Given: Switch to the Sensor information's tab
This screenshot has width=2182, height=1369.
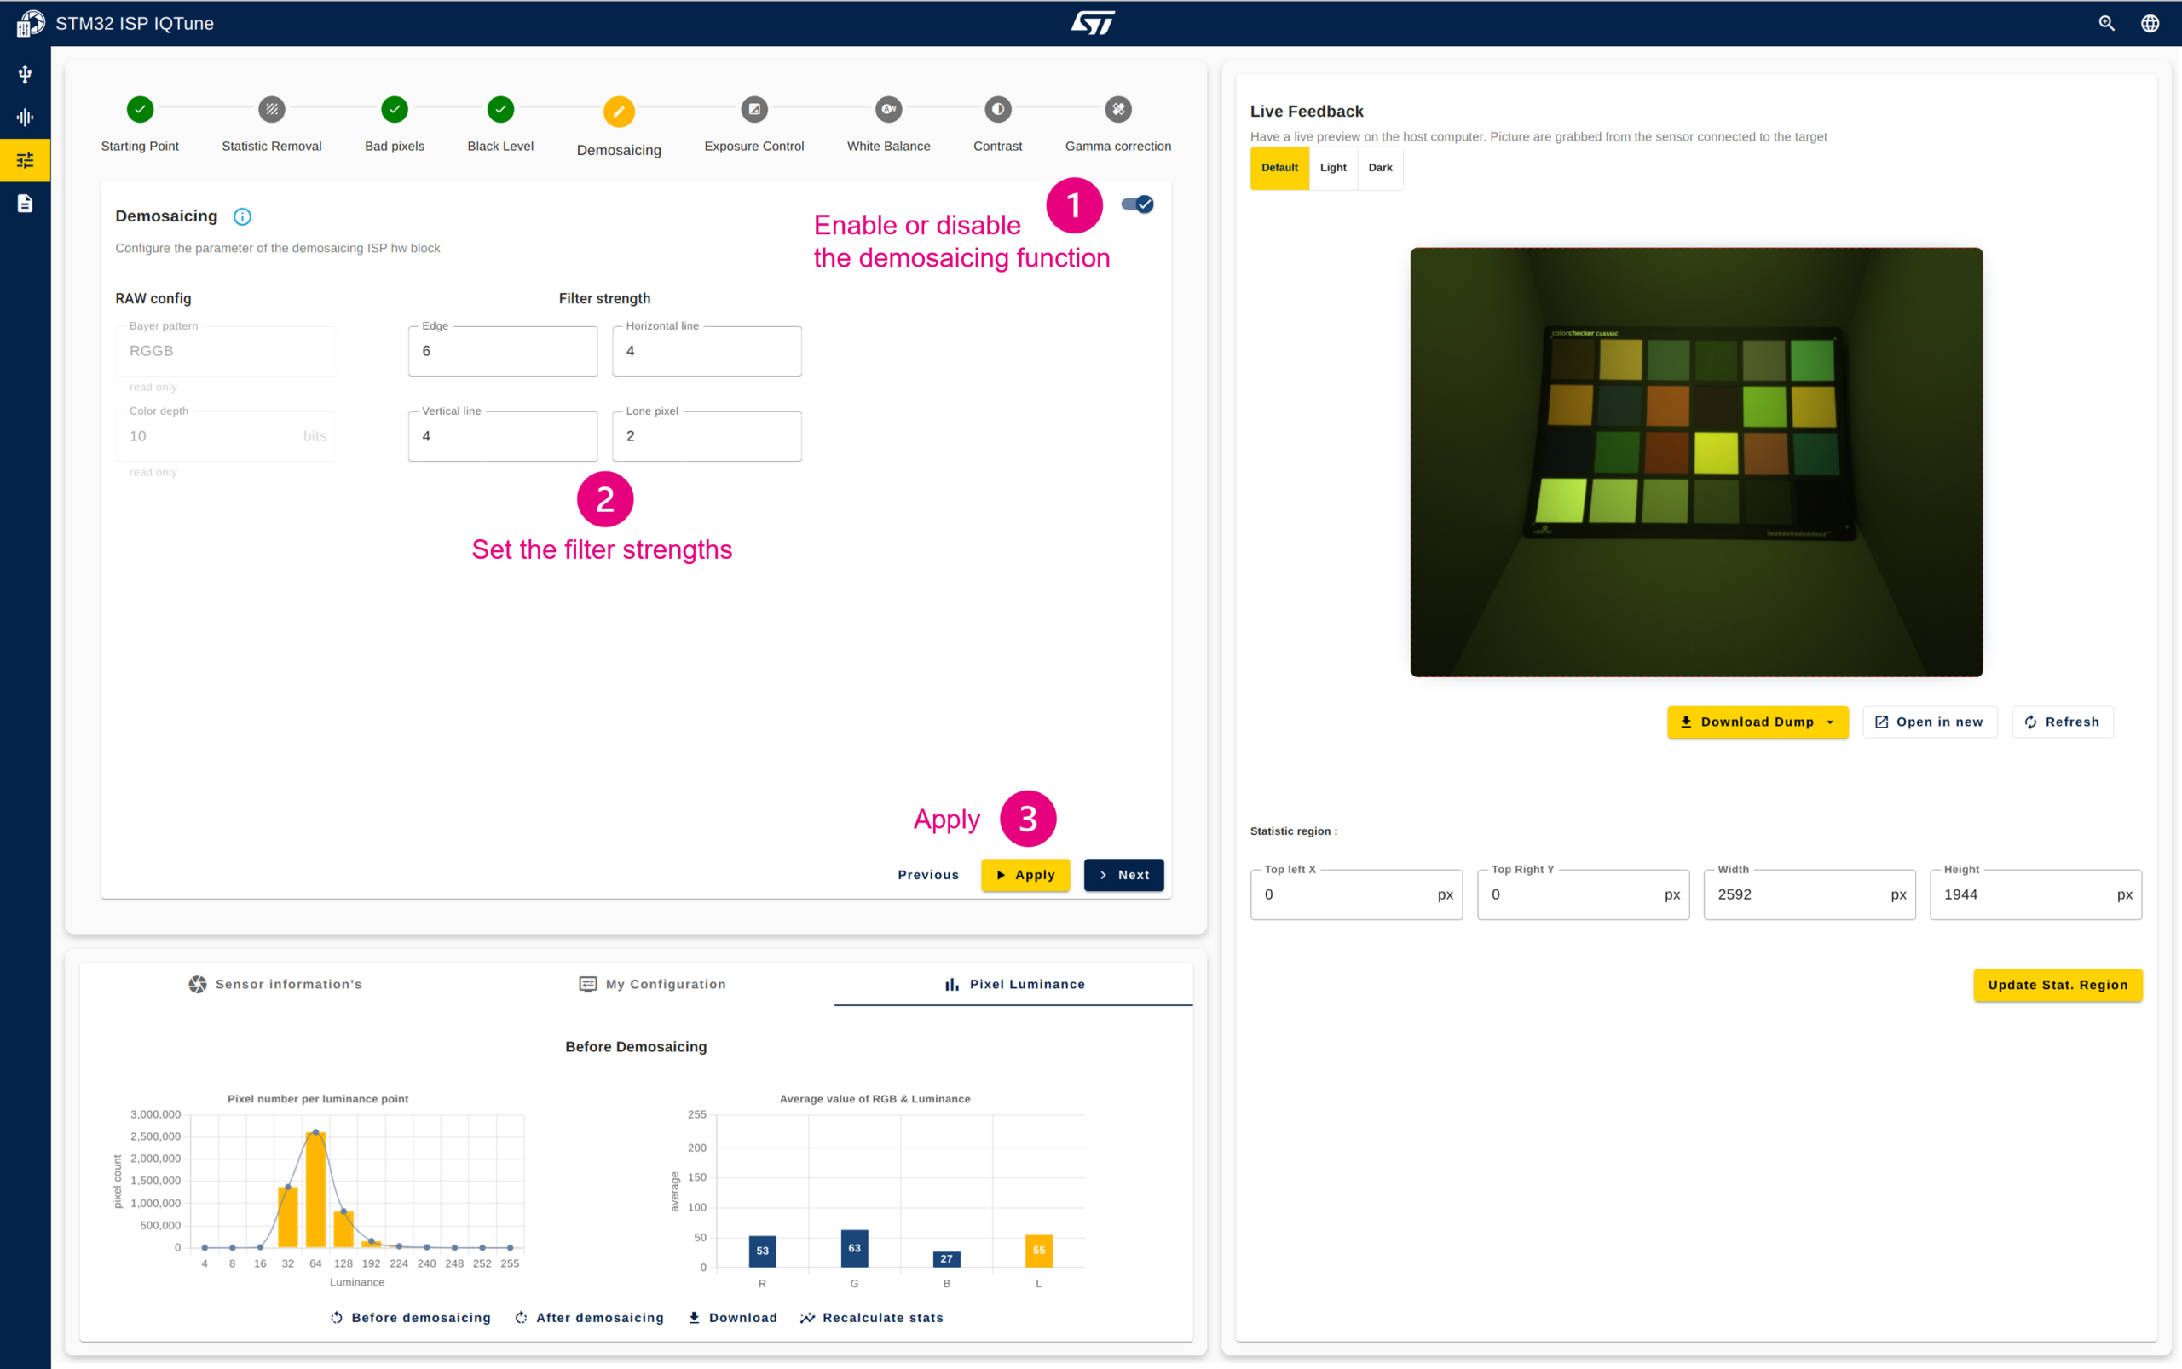Looking at the screenshot, I should (x=275, y=984).
